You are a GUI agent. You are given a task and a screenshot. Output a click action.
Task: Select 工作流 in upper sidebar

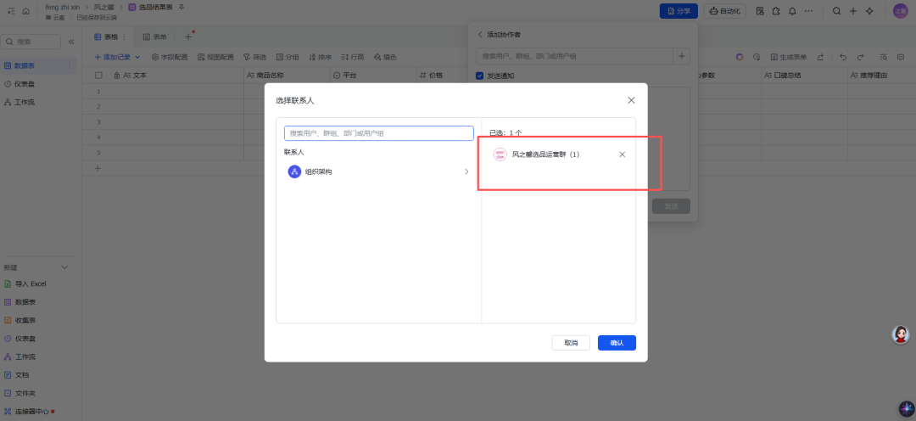click(x=25, y=103)
